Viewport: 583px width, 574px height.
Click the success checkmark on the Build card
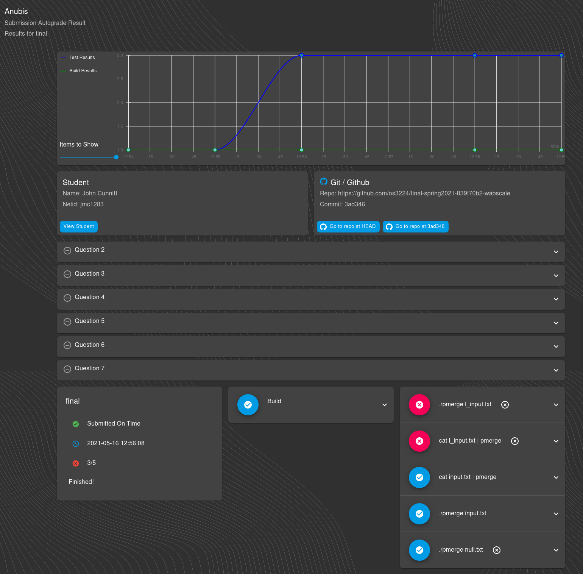pyautogui.click(x=248, y=404)
